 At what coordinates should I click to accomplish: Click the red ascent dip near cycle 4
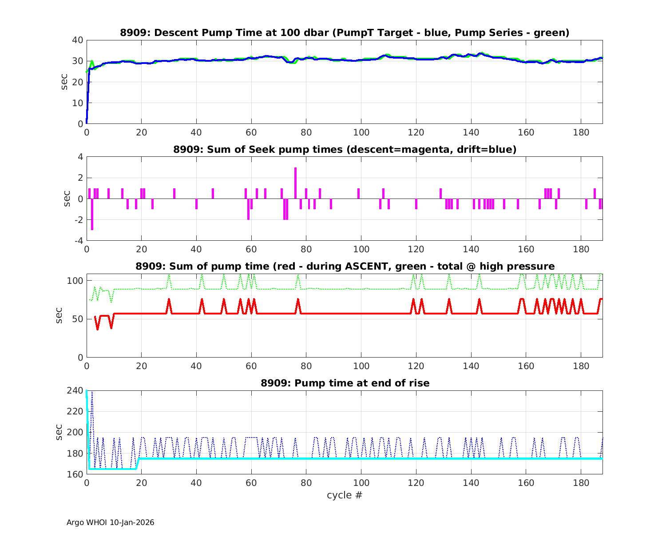[98, 328]
